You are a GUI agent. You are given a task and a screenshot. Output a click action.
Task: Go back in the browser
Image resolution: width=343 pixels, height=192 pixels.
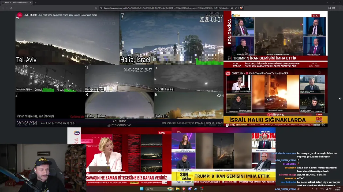(3, 8)
